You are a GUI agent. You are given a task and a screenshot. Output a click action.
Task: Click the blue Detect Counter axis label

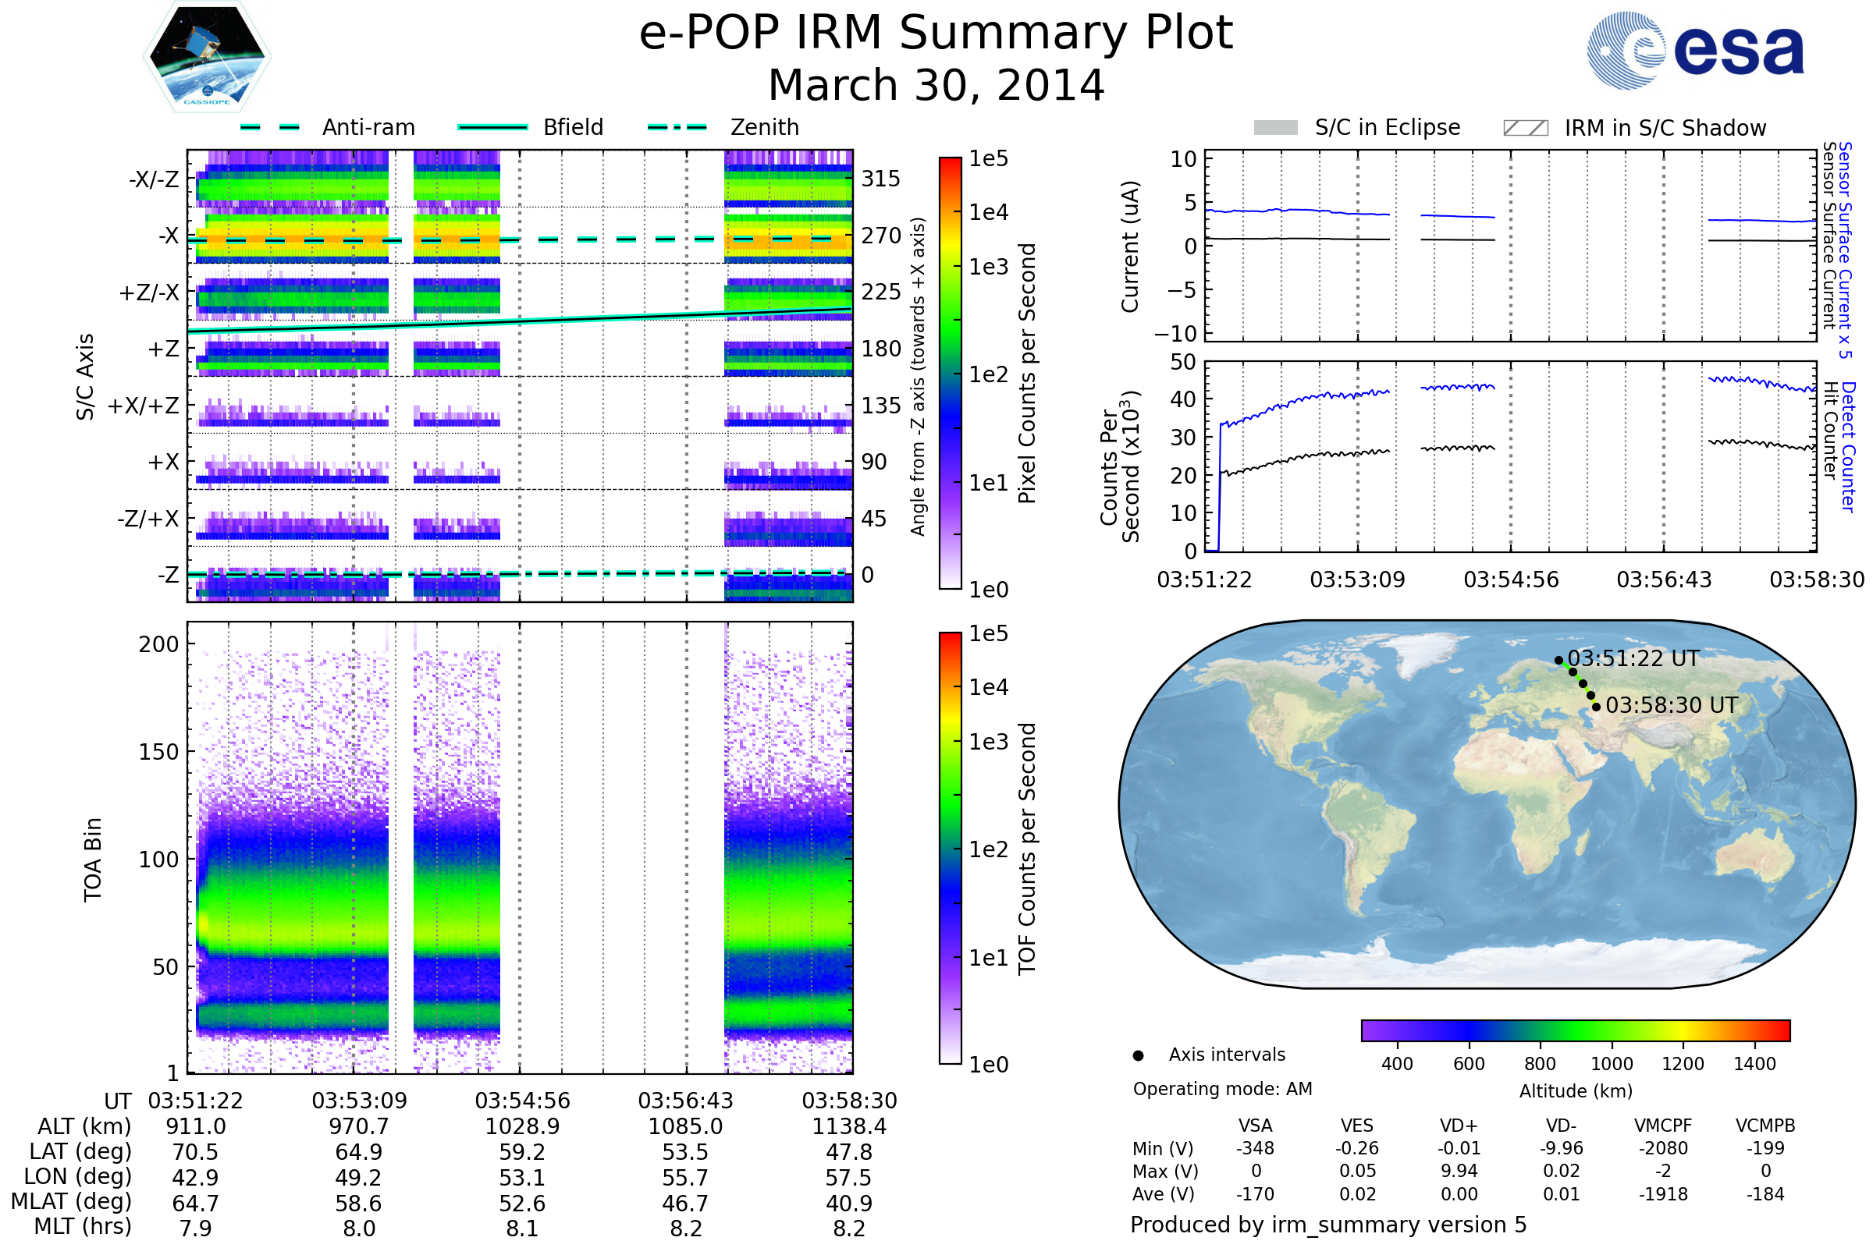(1848, 447)
